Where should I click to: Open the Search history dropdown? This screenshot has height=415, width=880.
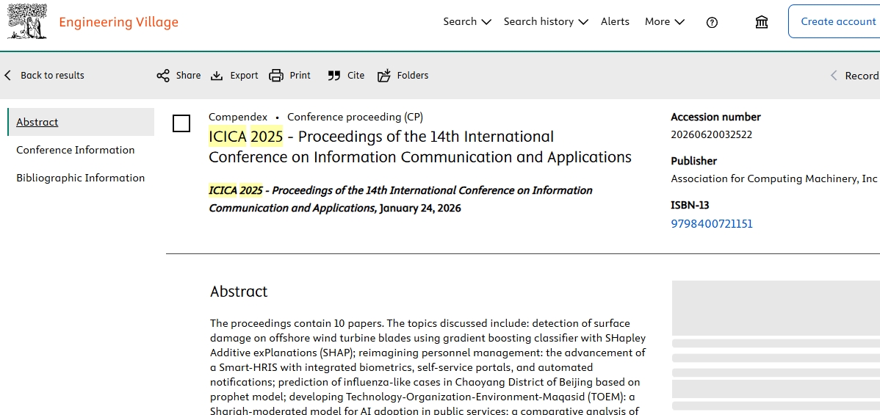pyautogui.click(x=546, y=21)
